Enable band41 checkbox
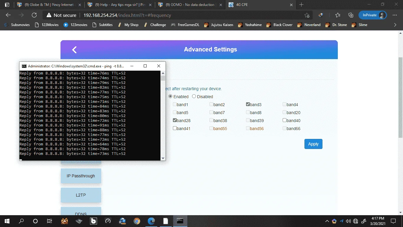This screenshot has width=403, height=227. point(175,128)
